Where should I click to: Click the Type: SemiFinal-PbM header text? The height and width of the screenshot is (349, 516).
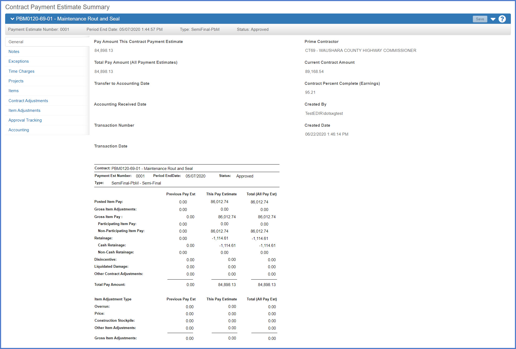(200, 29)
